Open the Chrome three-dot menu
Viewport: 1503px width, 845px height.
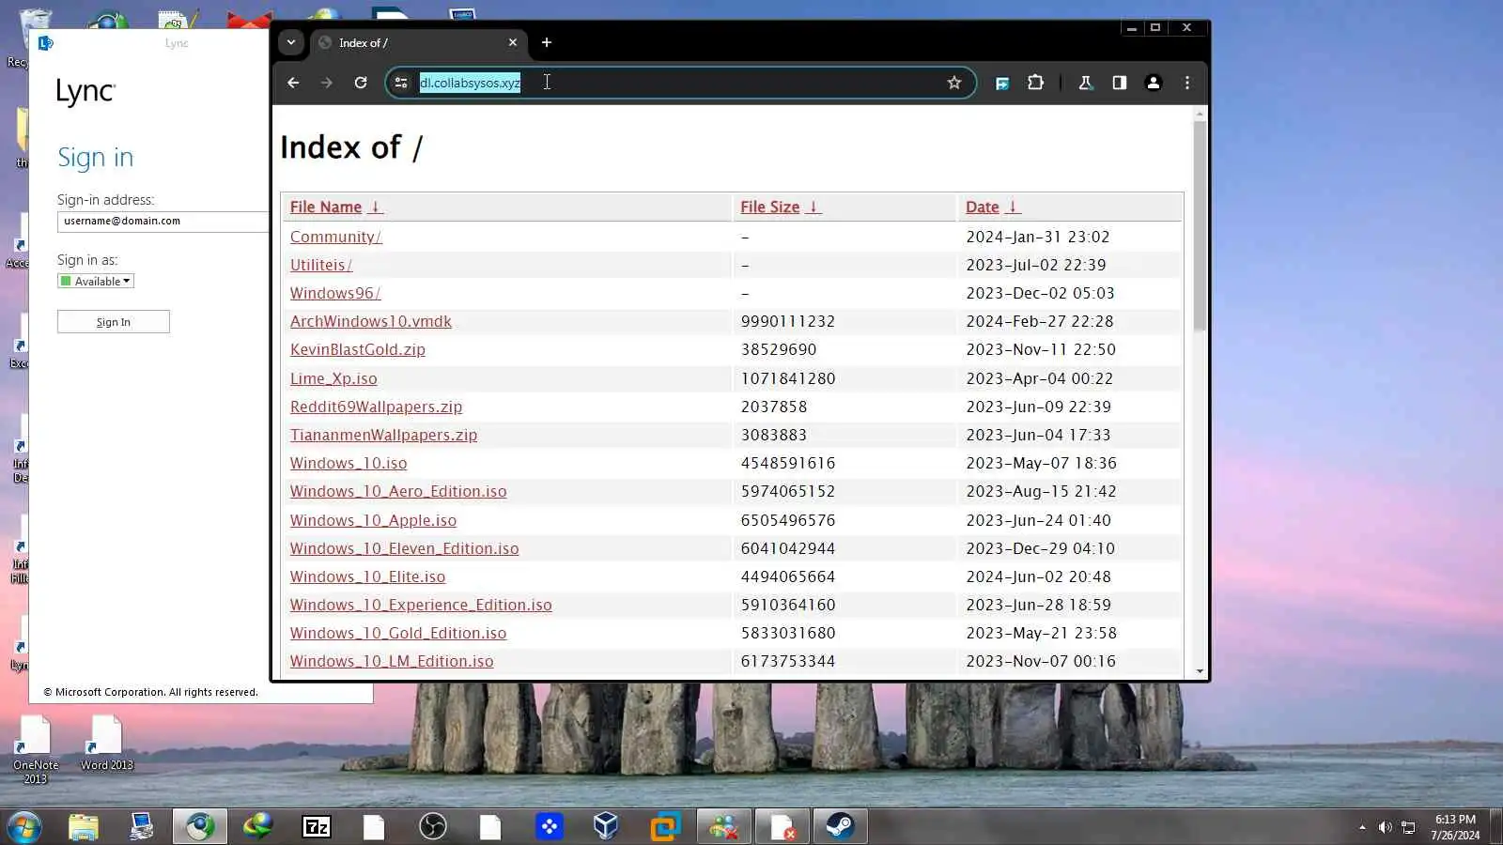1187,83
